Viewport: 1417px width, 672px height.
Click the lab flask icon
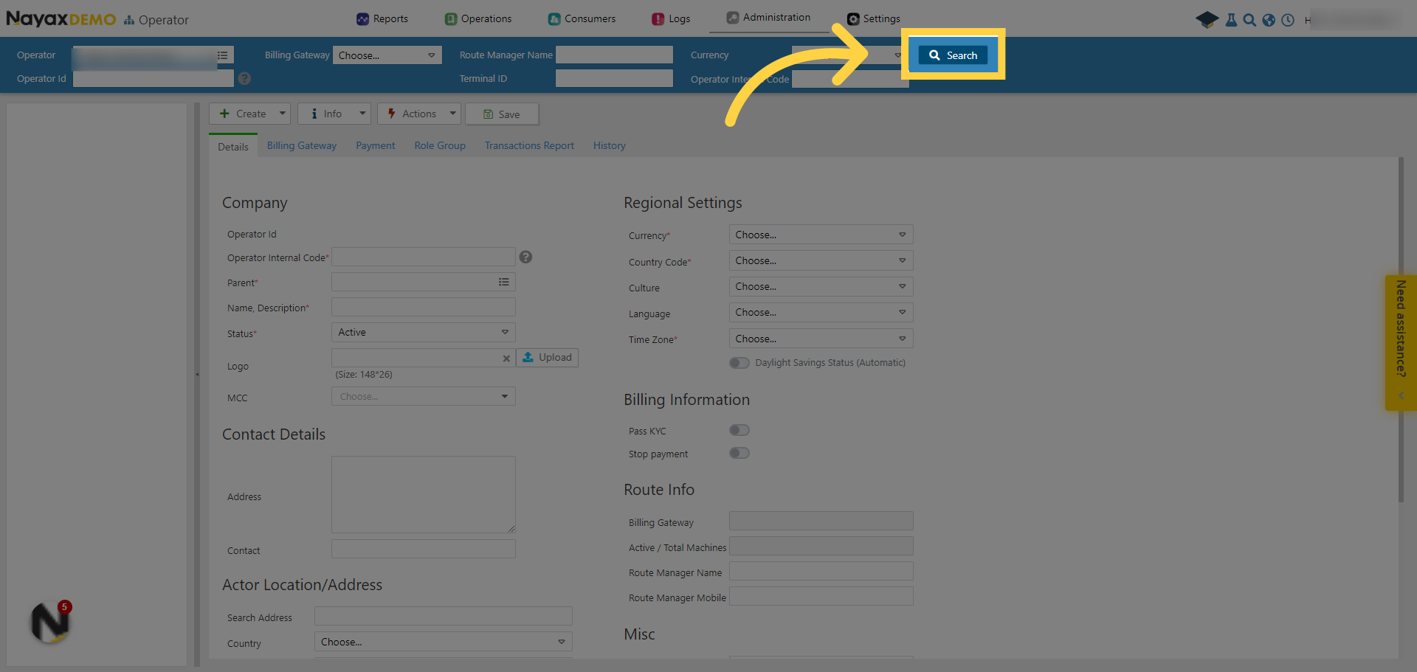coord(1231,20)
